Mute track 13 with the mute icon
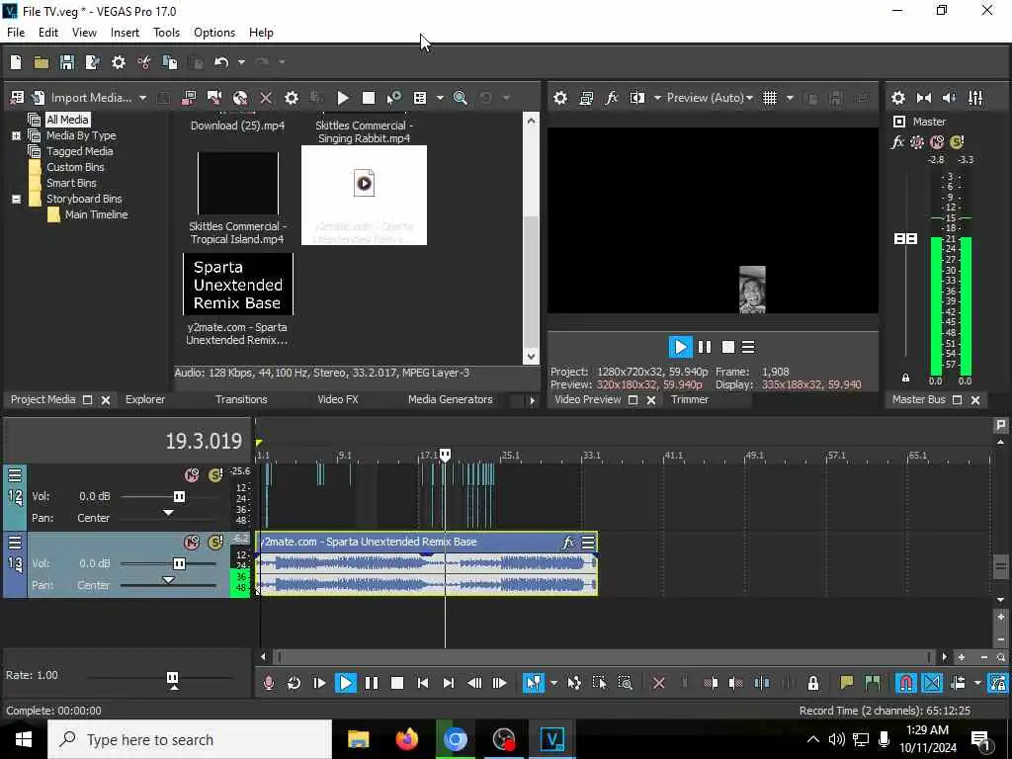Image resolution: width=1012 pixels, height=759 pixels. (x=192, y=543)
